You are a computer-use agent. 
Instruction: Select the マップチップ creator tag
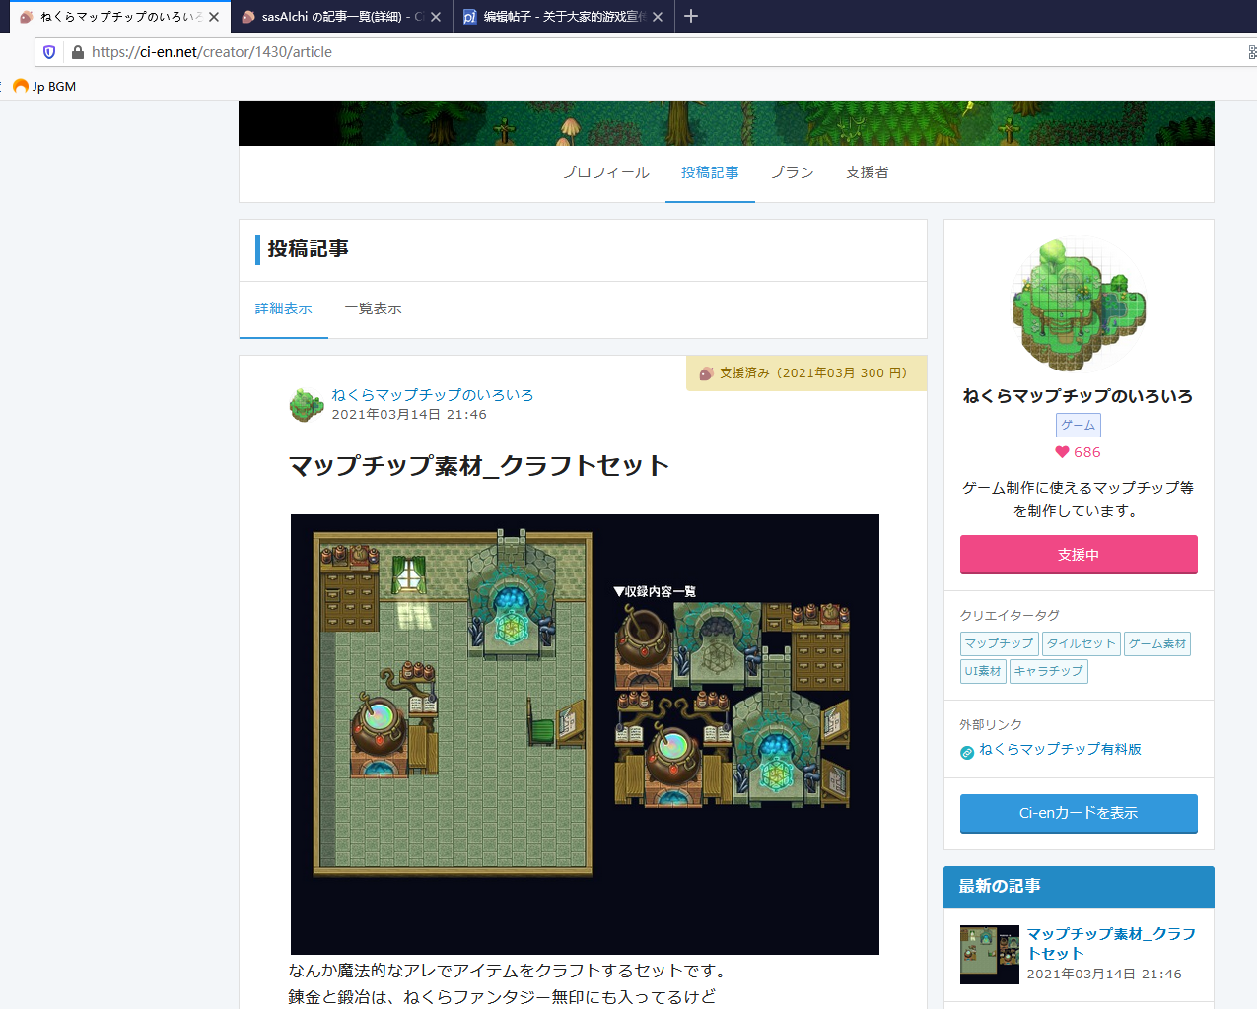click(x=999, y=643)
